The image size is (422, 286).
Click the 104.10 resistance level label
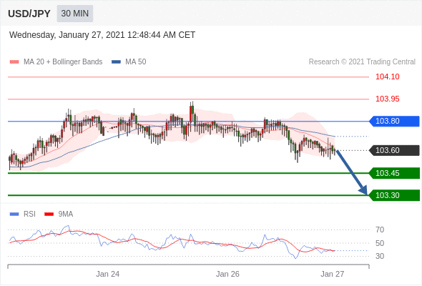click(x=387, y=77)
